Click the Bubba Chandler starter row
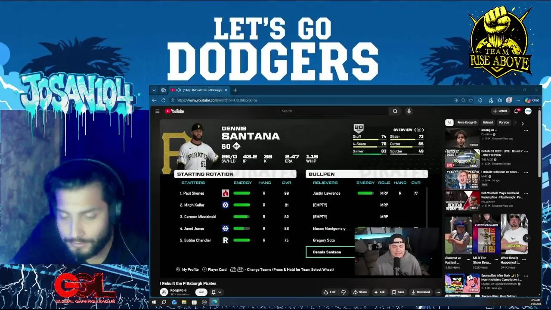The width and height of the screenshot is (551, 310). (235, 240)
